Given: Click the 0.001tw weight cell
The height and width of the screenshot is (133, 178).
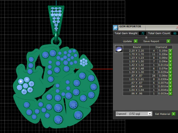Looking at the screenshot, I should pos(163,86).
